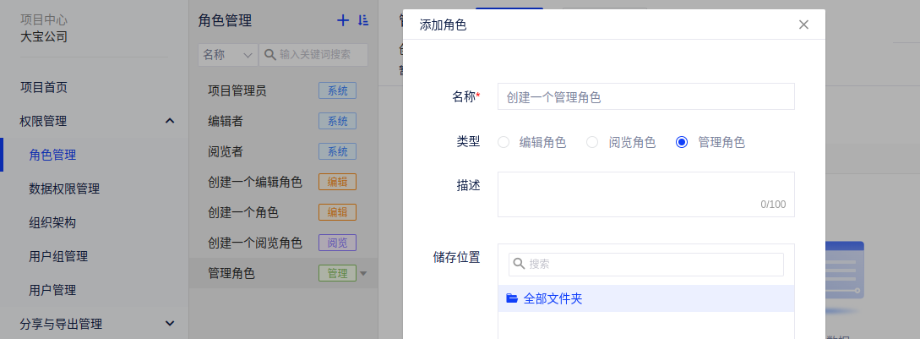Screen dimensions: 920x339
Task: Open the 项目首页 link
Action: [44, 87]
